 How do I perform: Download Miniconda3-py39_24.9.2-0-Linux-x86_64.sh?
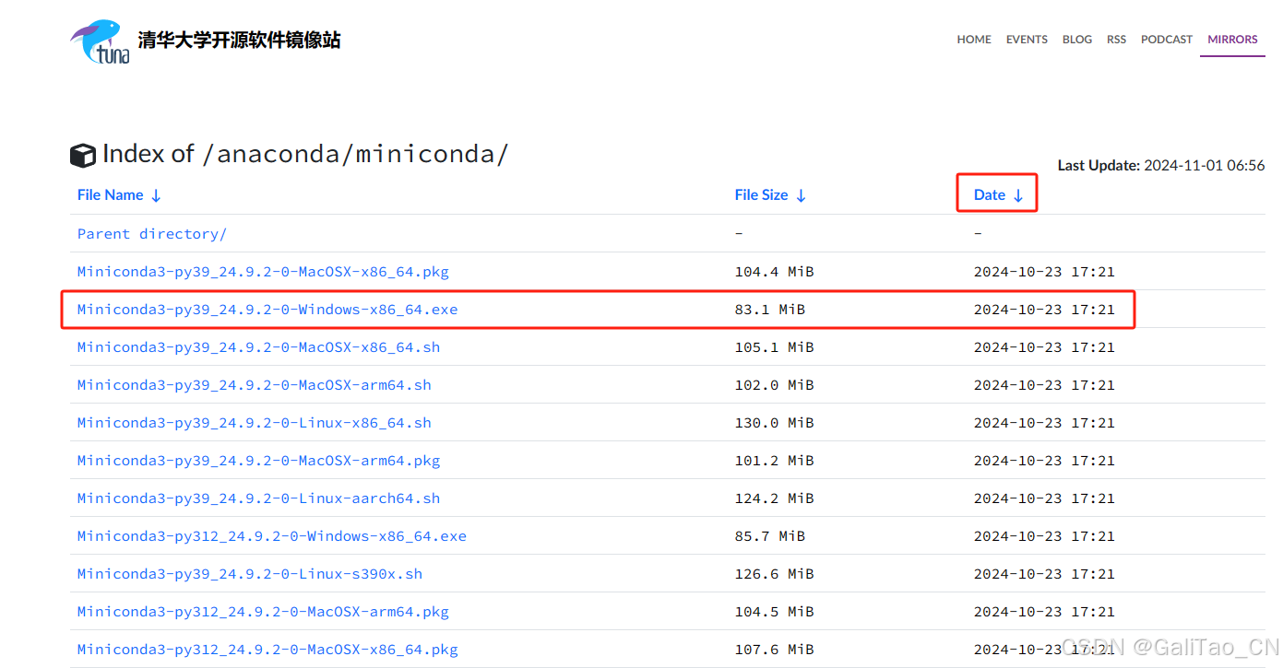255,423
